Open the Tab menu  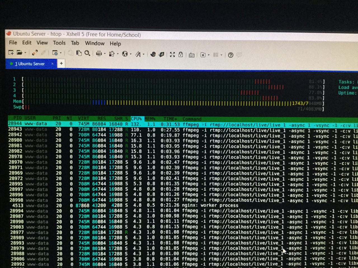pos(75,43)
